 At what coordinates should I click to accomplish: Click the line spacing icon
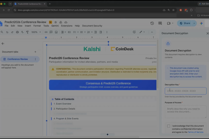point(69,32)
